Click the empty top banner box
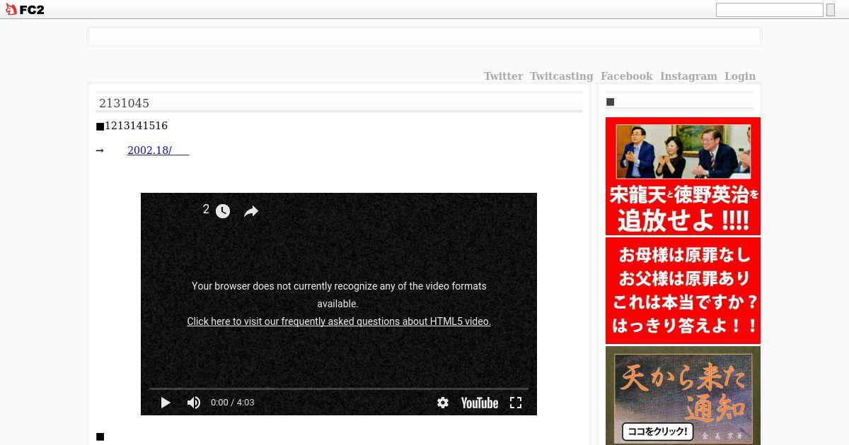This screenshot has width=849, height=445. tap(424, 37)
